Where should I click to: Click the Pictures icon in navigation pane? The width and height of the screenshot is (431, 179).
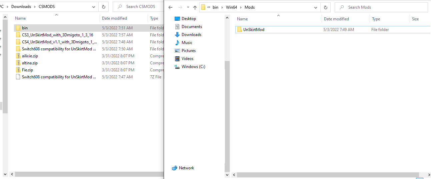tap(177, 51)
